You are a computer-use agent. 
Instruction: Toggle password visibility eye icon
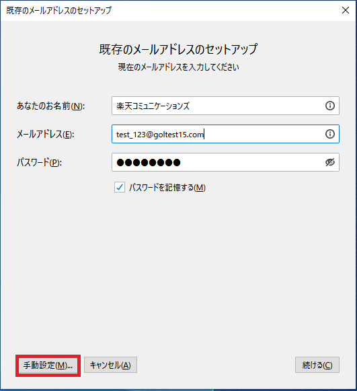coord(330,162)
